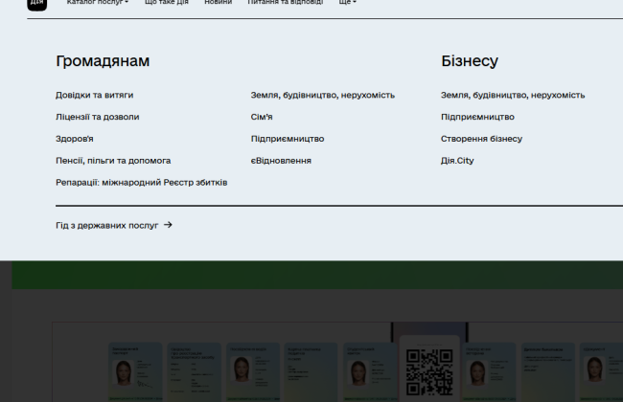The image size is (623, 402).
Task: Go to the Новини section
Action: (219, 2)
